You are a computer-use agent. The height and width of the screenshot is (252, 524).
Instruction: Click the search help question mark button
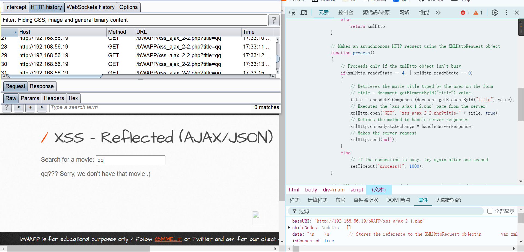[x=7, y=108]
